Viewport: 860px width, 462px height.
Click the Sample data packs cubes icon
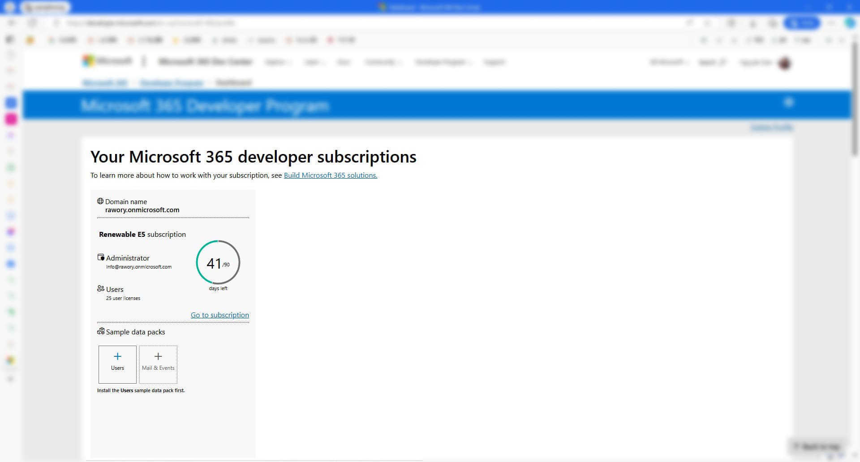[x=101, y=331]
